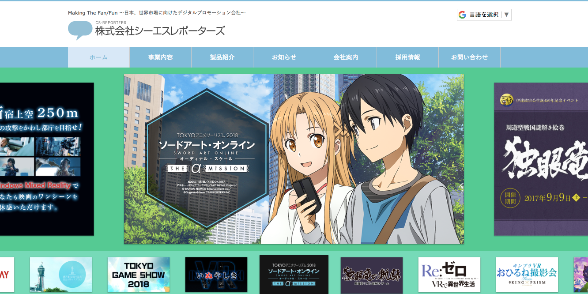Screen dimensions: 588x294
Task: Click the 株式会社シーエスレポーターズ company name
Action: point(160,30)
